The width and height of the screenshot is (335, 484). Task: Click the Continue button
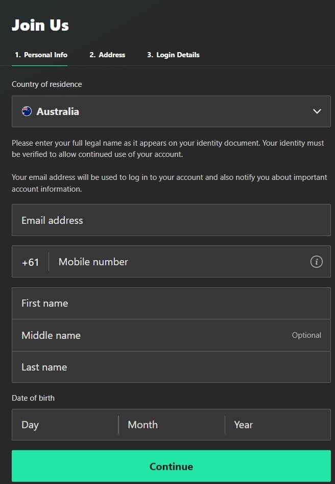(171, 466)
